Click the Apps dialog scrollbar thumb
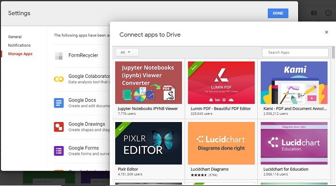 (333, 52)
